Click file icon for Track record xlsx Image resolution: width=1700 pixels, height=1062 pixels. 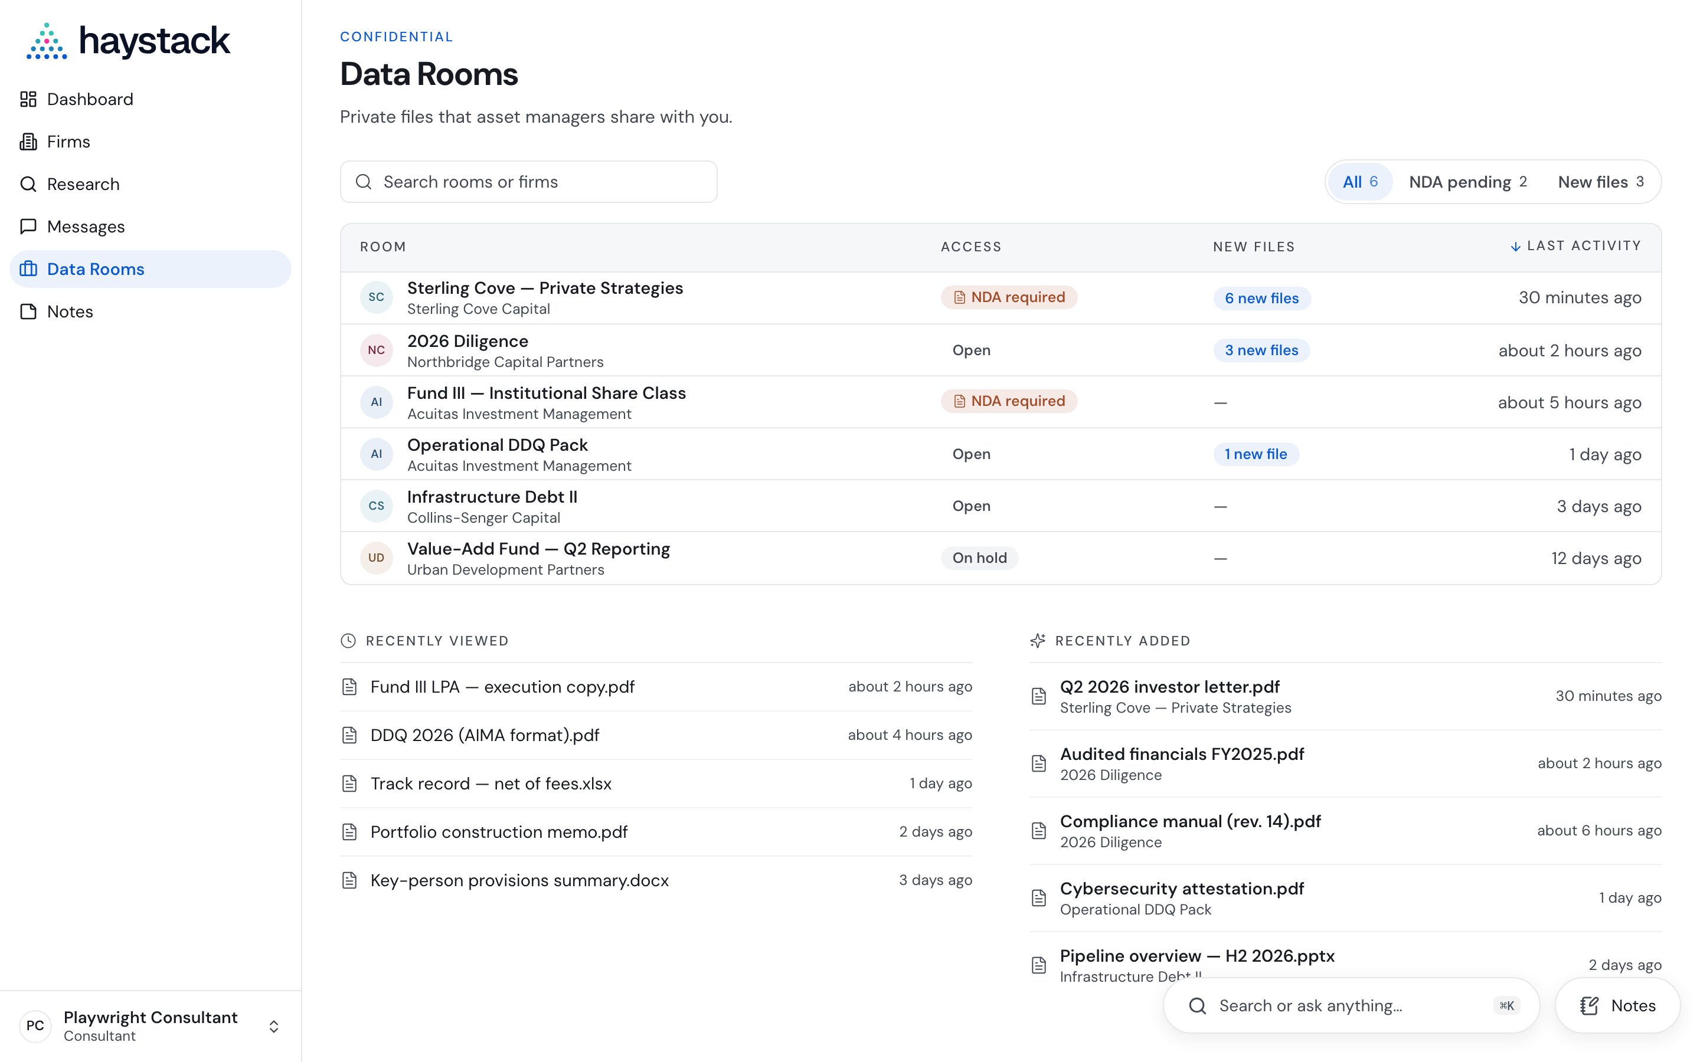tap(349, 784)
